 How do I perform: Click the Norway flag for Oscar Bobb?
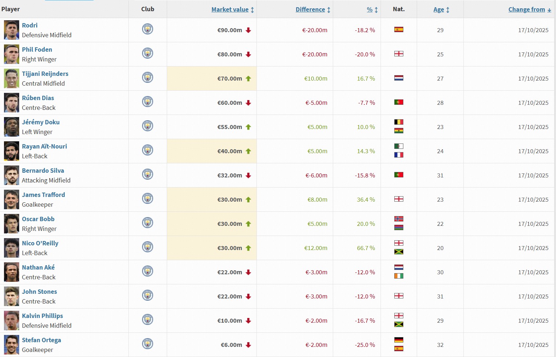(x=399, y=219)
